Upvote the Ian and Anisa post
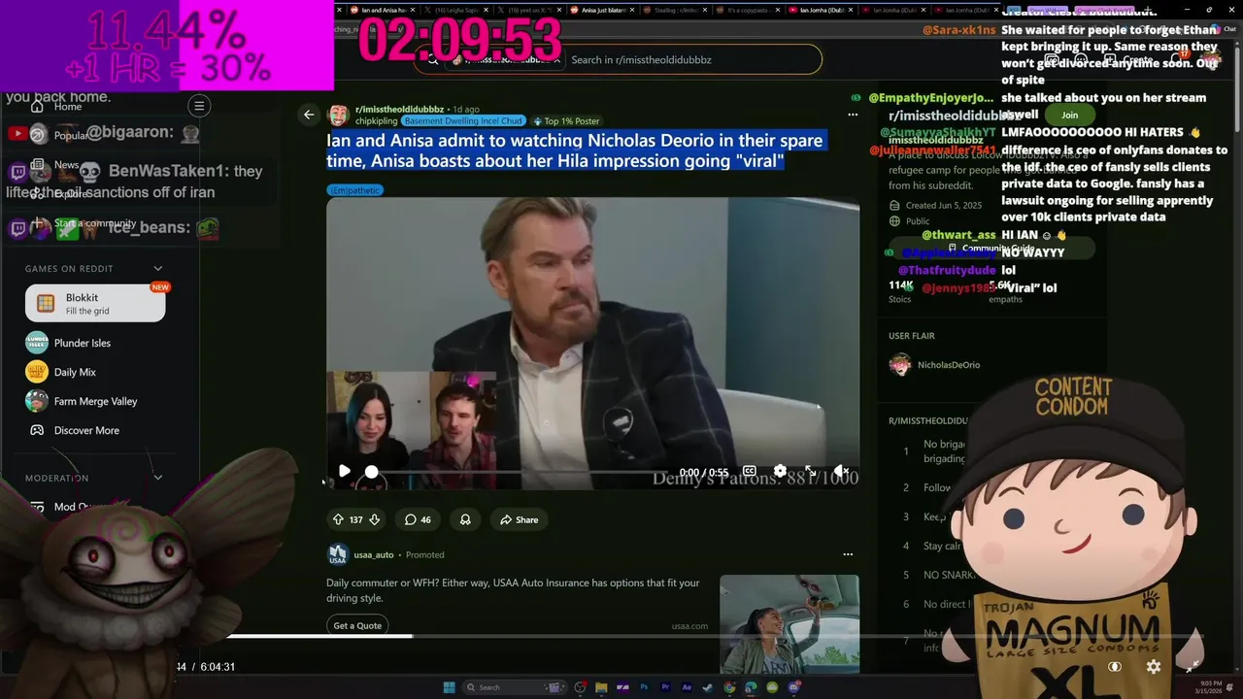 click(x=338, y=519)
